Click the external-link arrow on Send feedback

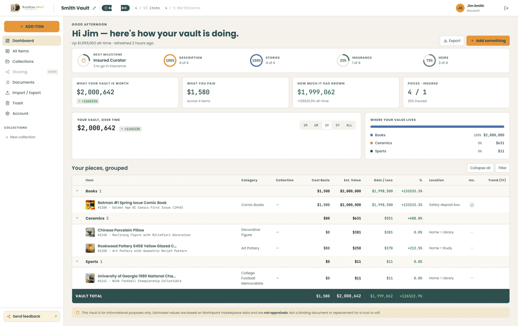click(x=55, y=317)
